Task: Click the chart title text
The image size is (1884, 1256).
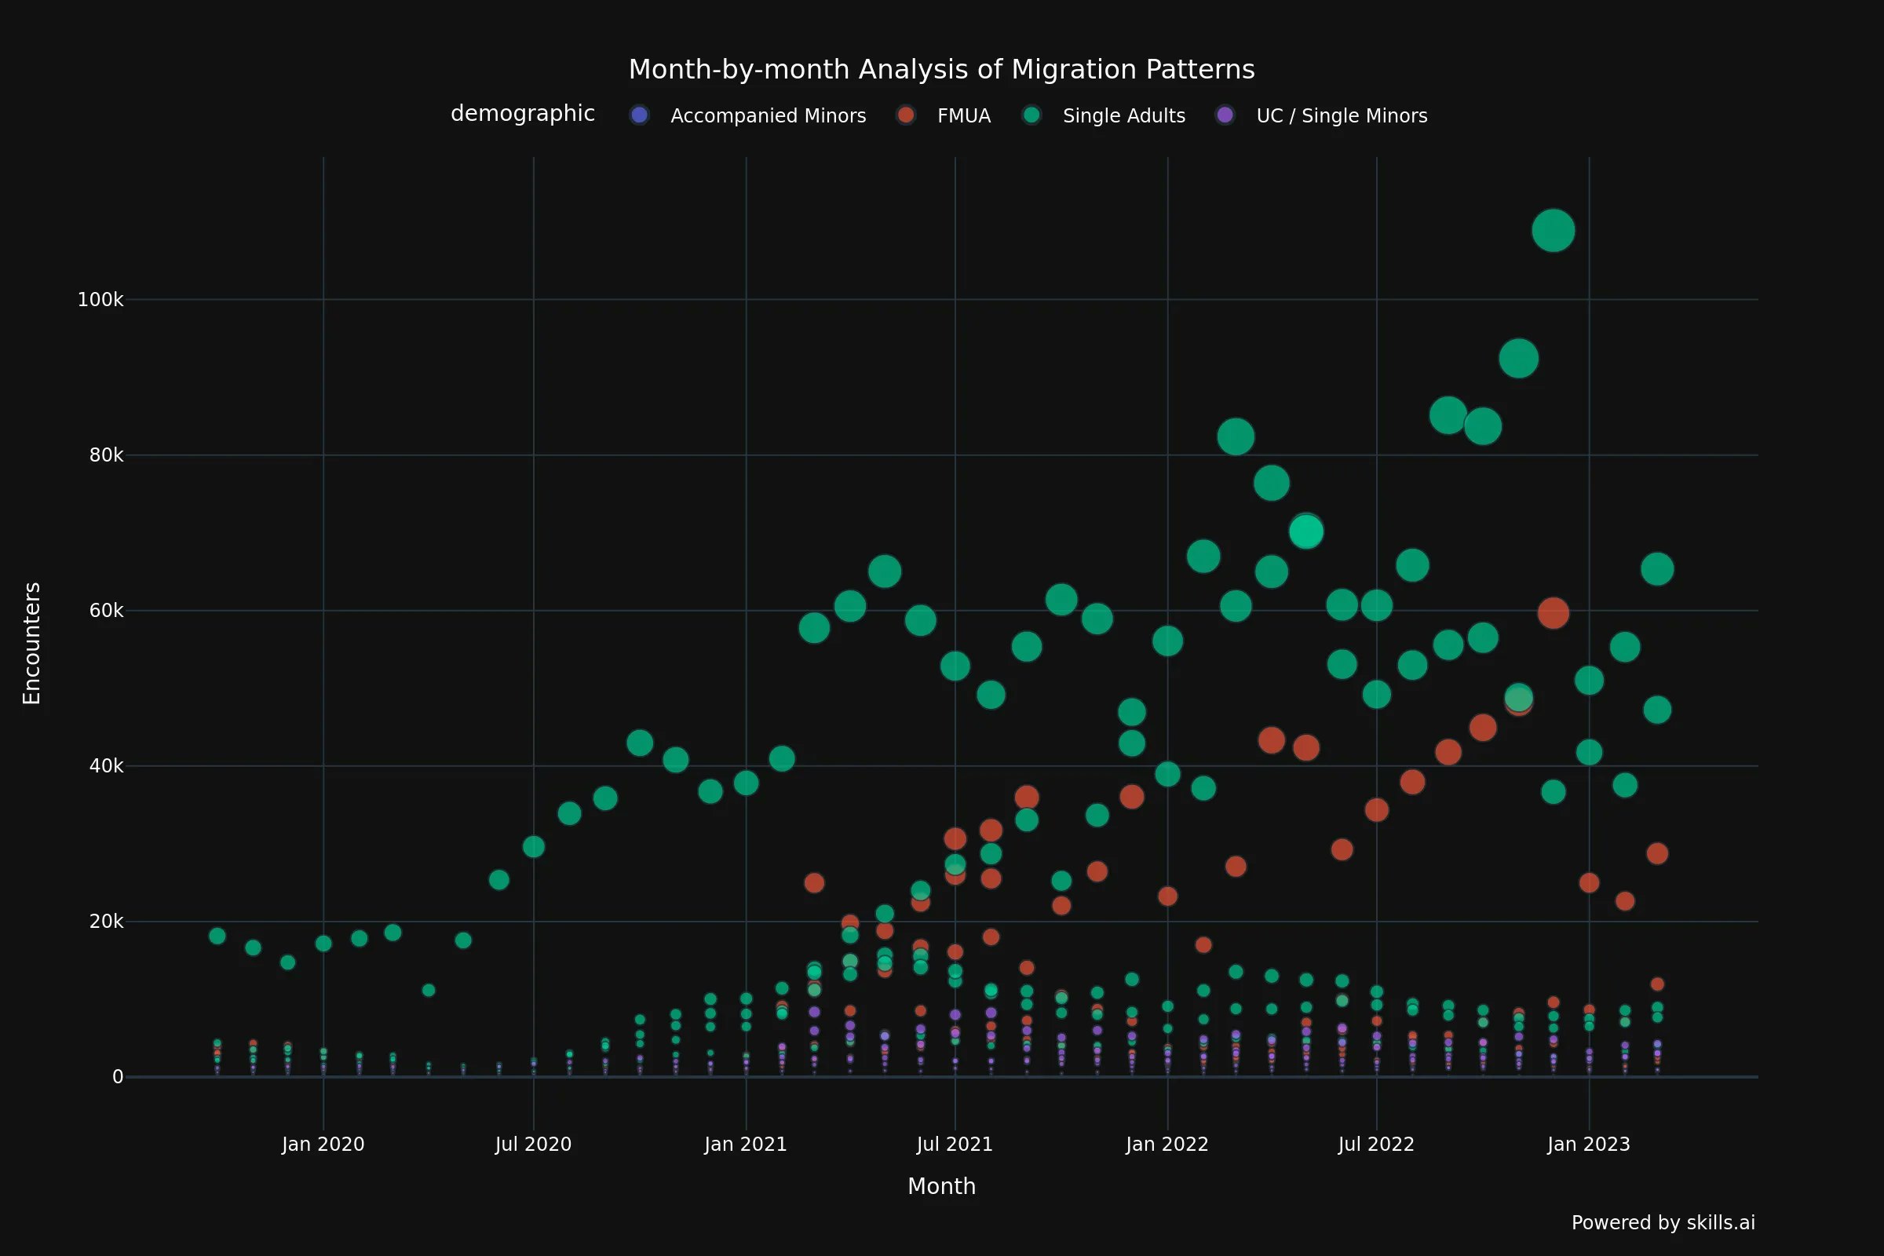Action: [941, 70]
